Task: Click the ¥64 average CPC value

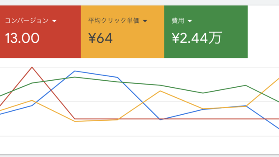Action: 100,38
